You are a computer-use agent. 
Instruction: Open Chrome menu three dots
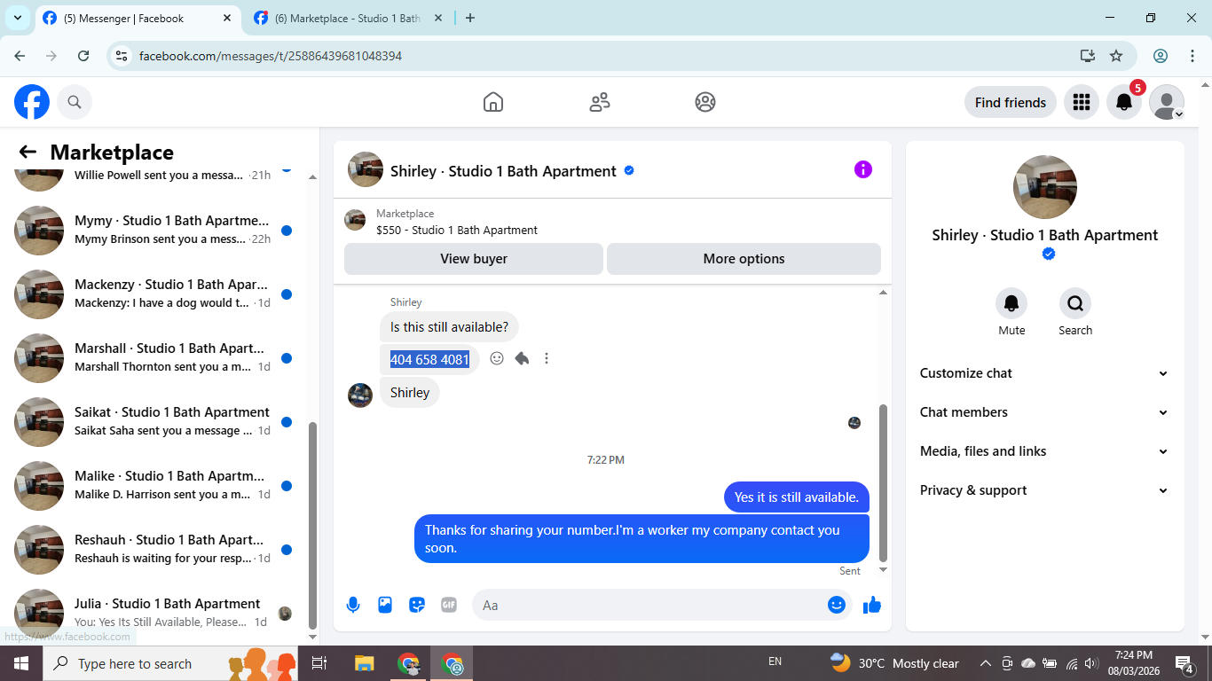click(x=1192, y=56)
